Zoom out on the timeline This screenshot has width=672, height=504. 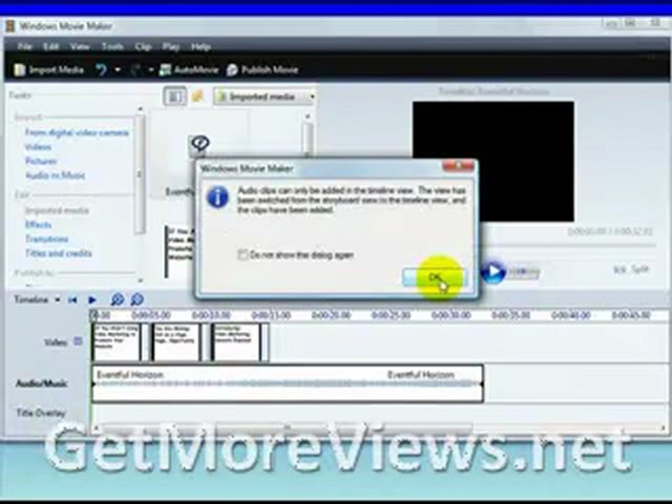pos(136,300)
